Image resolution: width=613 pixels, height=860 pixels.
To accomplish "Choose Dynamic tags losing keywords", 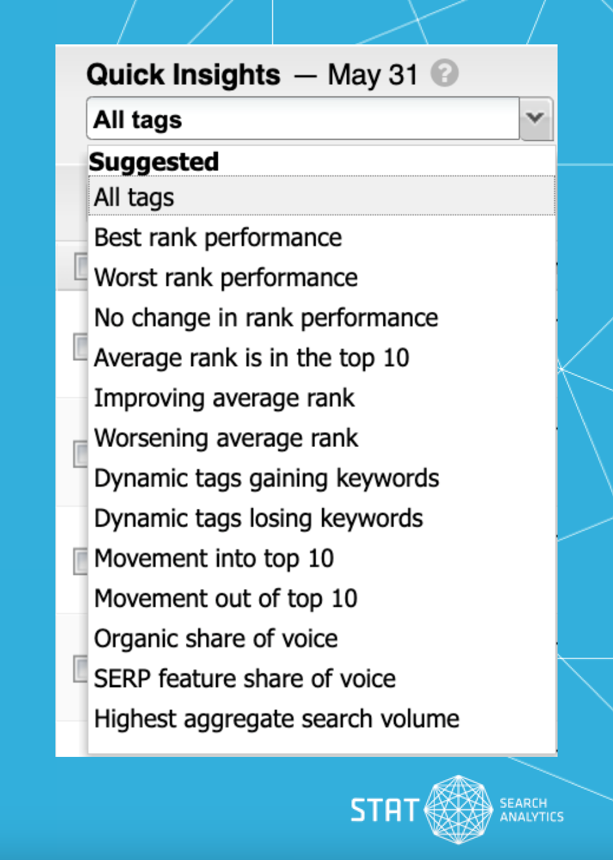I will pyautogui.click(x=258, y=518).
